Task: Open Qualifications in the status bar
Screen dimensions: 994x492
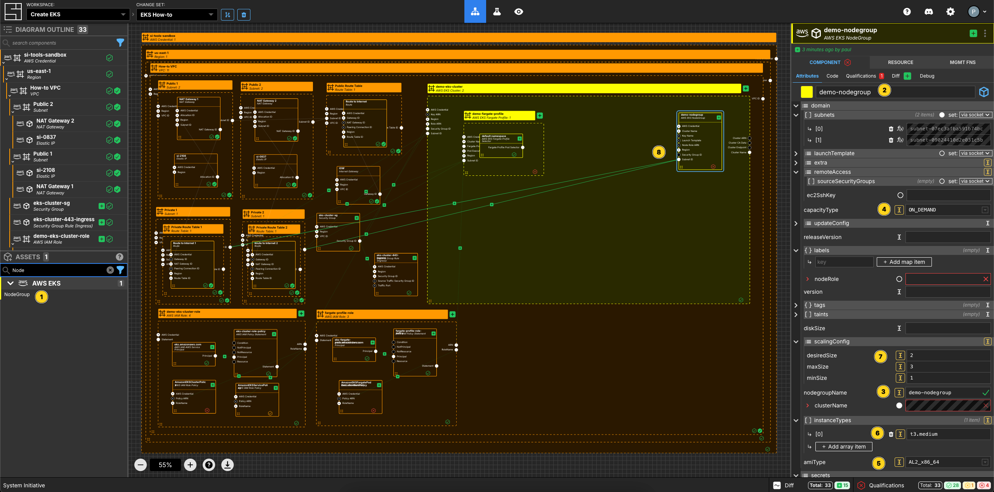Action: tap(886, 485)
